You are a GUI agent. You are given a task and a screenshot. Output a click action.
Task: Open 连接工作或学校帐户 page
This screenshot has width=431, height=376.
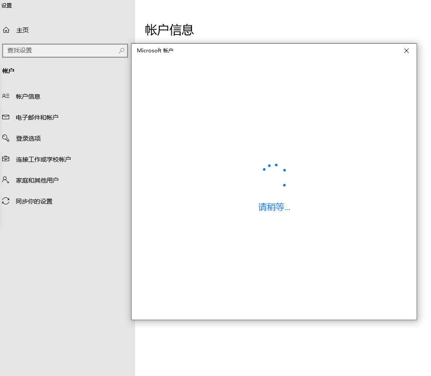[x=43, y=159]
